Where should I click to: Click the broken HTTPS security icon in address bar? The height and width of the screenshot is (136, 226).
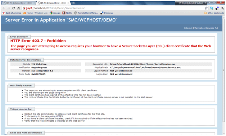(x=24, y=8)
